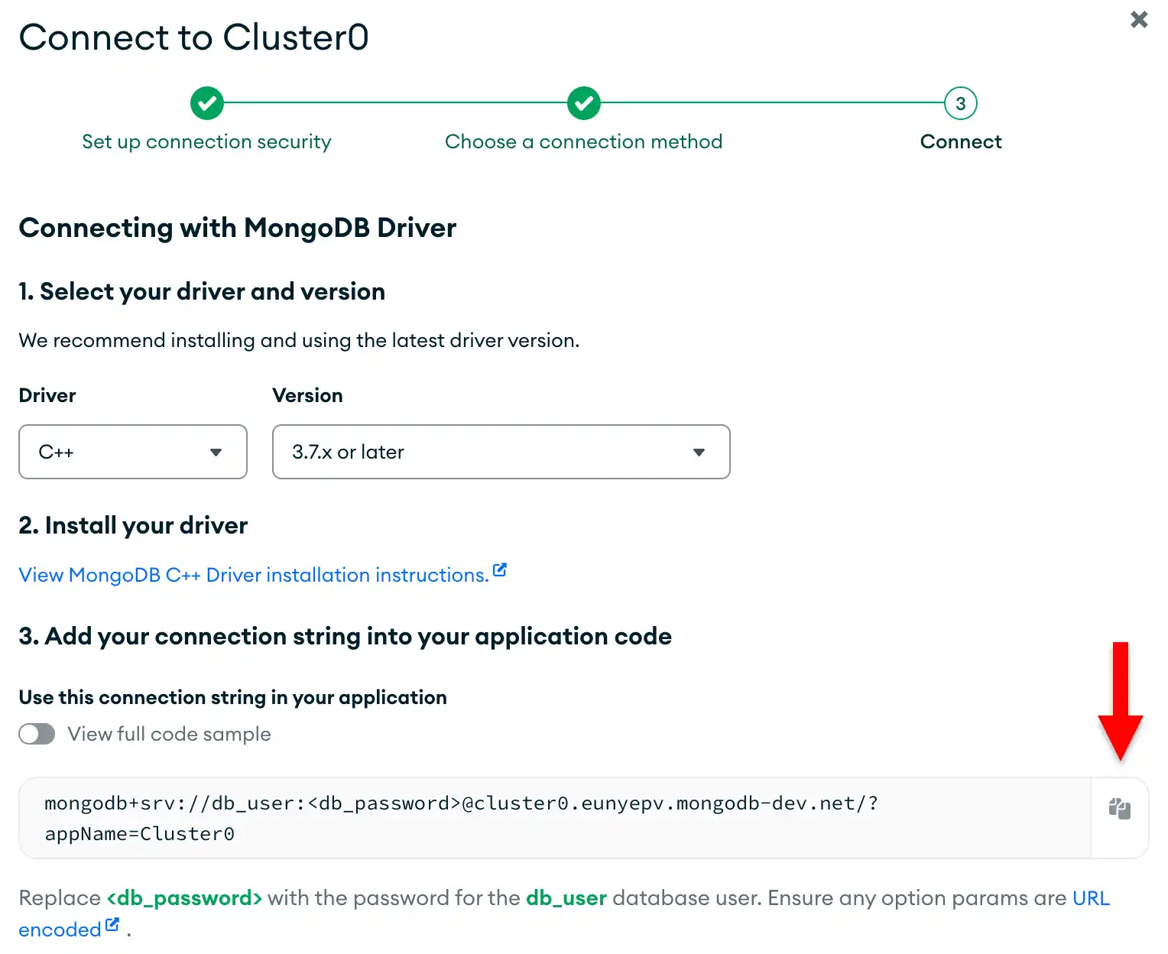Go to the Set up connection security step
This screenshot has width=1168, height=954.
coord(206,141)
